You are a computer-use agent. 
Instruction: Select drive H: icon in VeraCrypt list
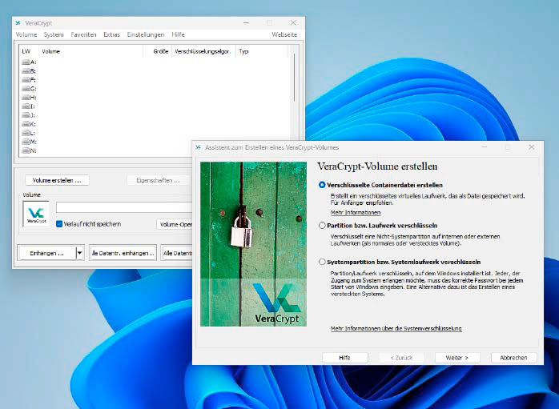click(x=26, y=98)
